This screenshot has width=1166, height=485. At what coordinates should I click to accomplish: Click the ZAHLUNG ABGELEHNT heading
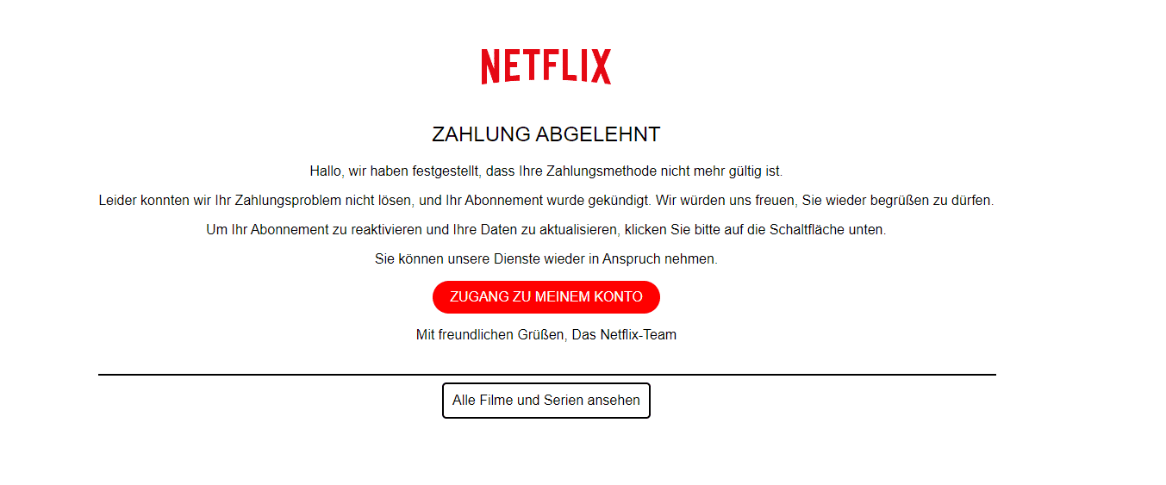point(546,134)
